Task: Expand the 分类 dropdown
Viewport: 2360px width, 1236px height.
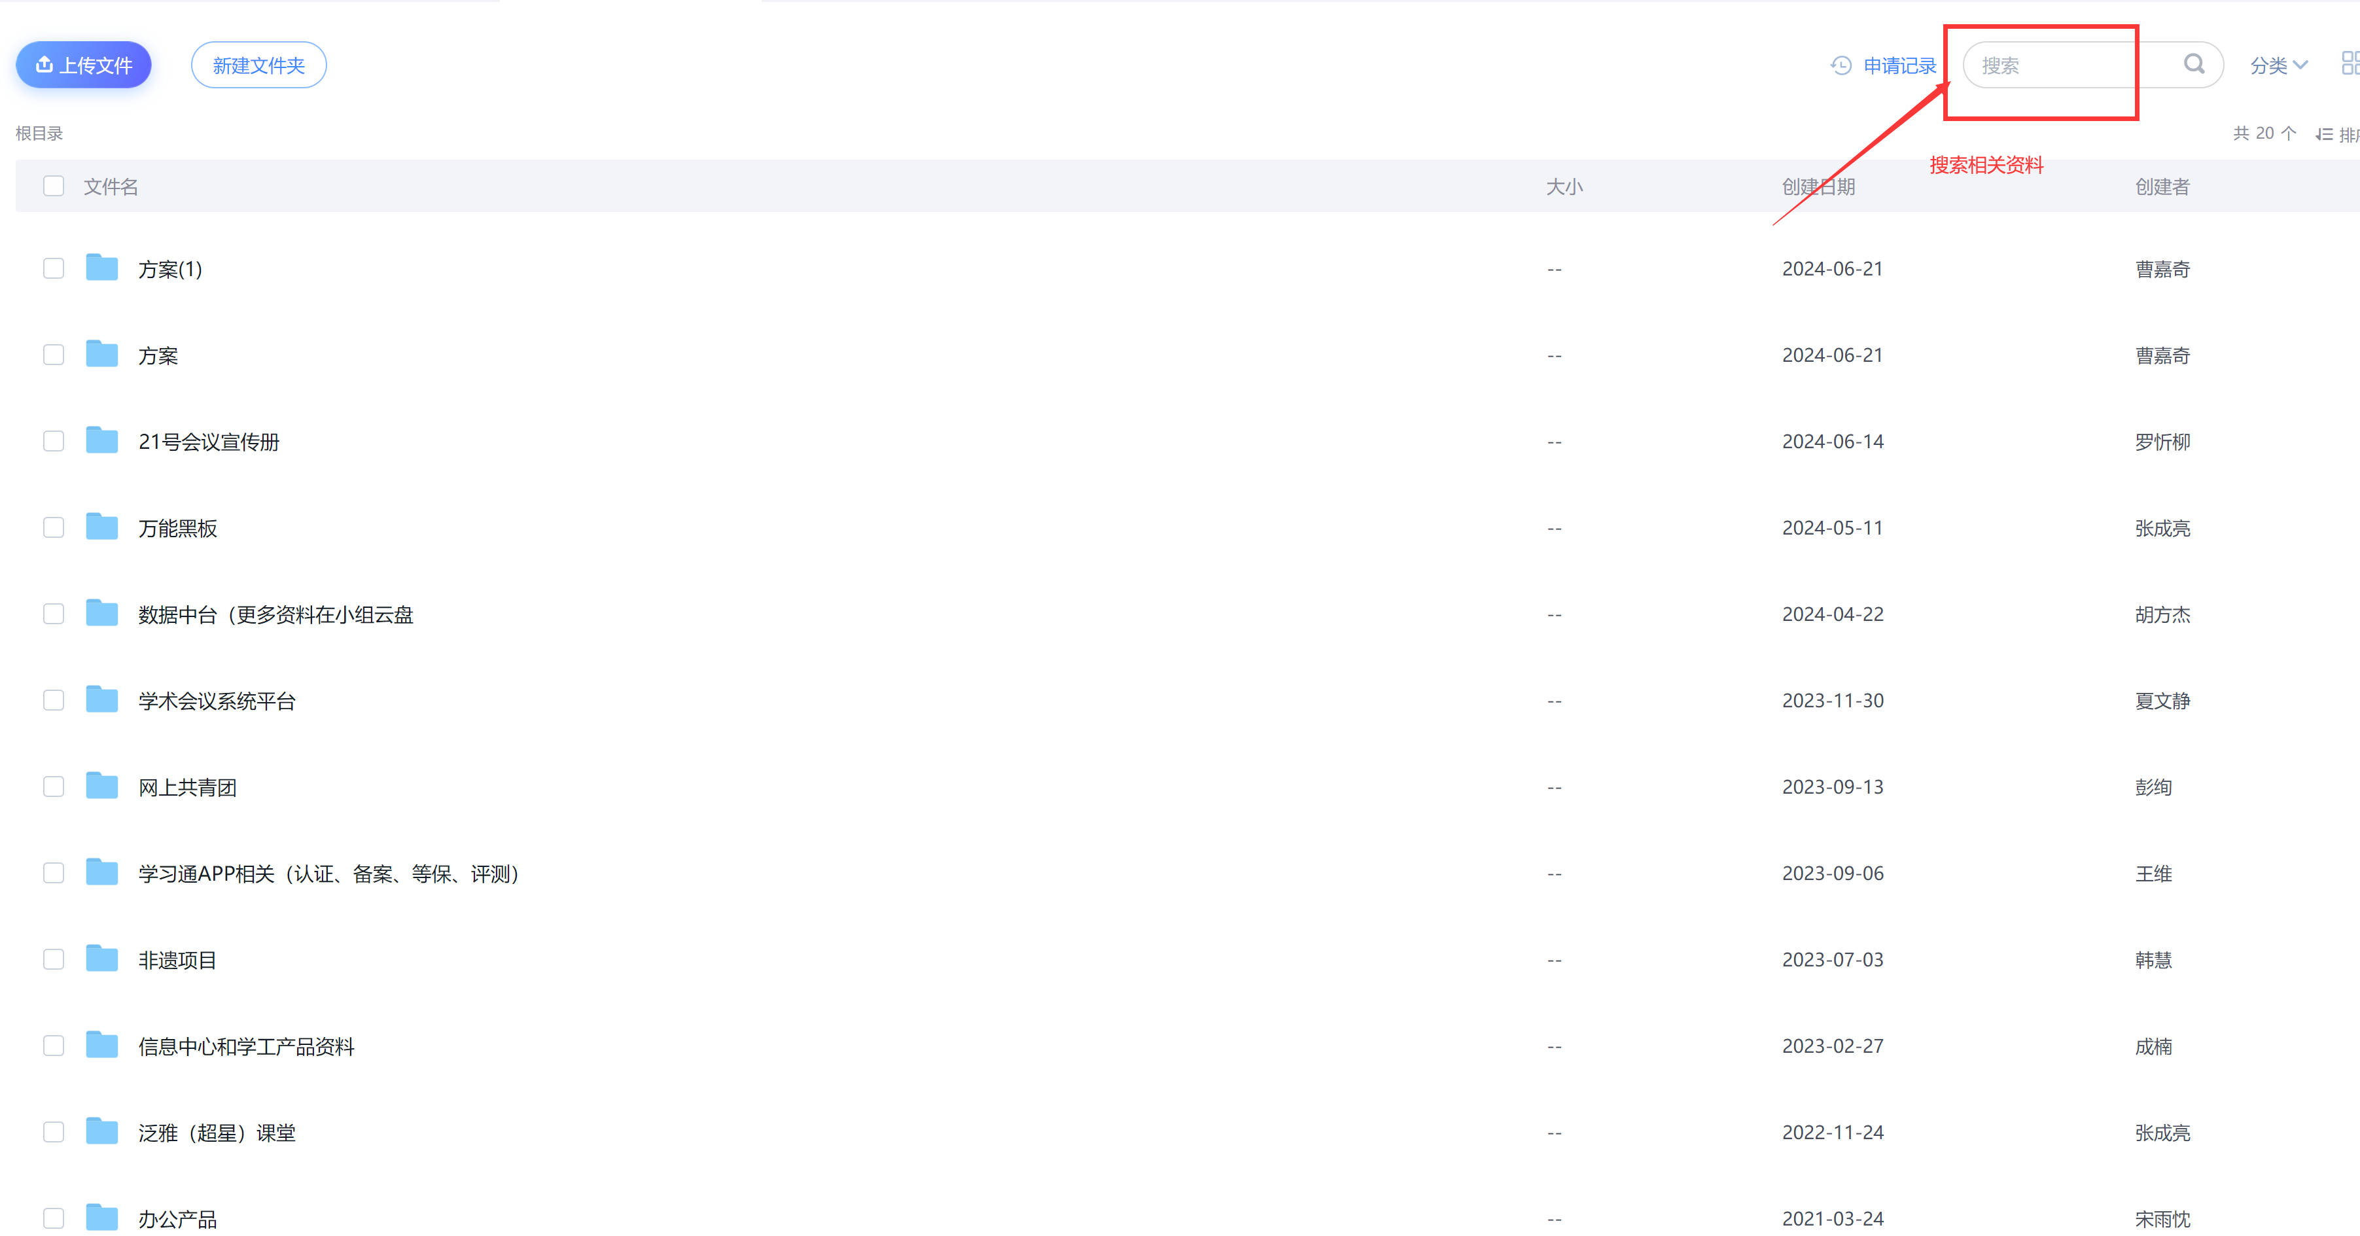Action: point(2278,65)
